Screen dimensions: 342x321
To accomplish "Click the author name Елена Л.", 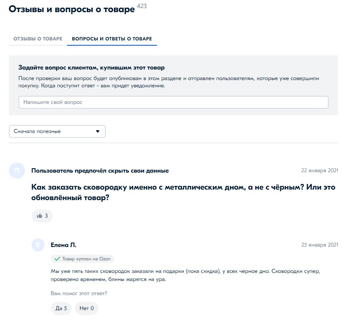I will click(x=63, y=245).
